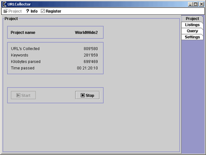
Task: Click the URLCollector title bar app icon
Action: click(x=4, y=4)
